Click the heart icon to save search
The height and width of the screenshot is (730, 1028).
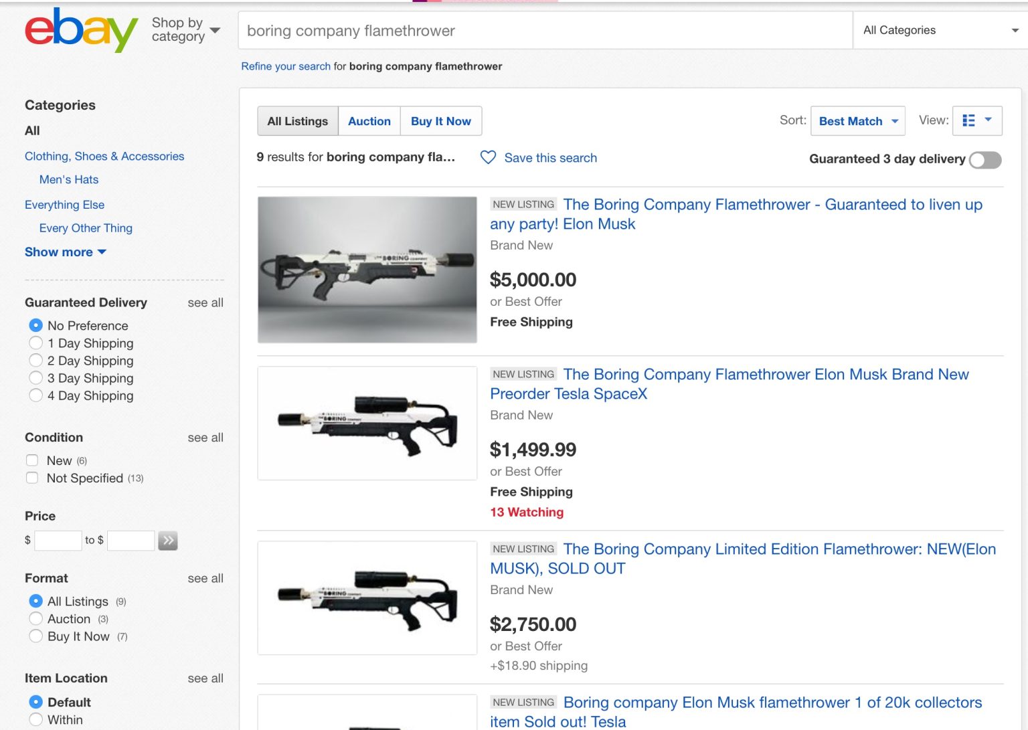pos(488,157)
